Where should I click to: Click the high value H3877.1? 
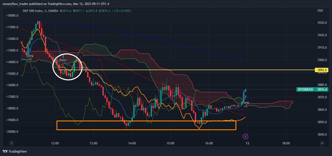pos(79,11)
